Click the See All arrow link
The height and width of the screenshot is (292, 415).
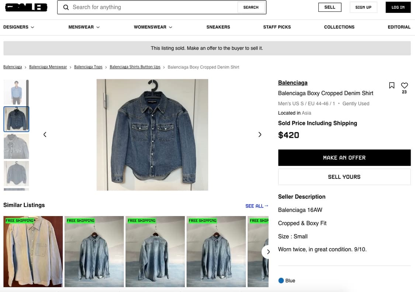click(x=257, y=206)
